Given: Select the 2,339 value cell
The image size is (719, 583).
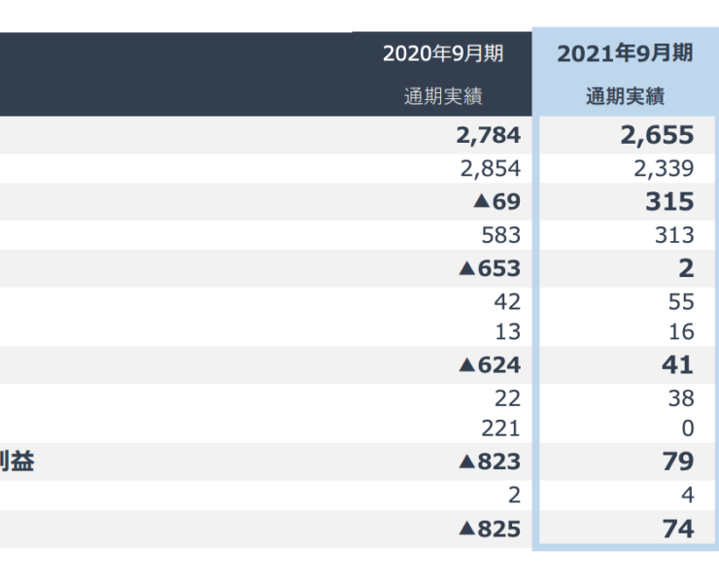Looking at the screenshot, I should click(x=664, y=168).
